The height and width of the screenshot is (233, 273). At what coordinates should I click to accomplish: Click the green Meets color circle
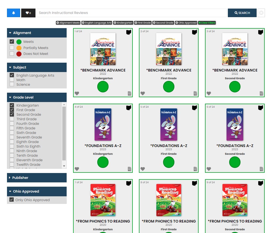(19, 42)
